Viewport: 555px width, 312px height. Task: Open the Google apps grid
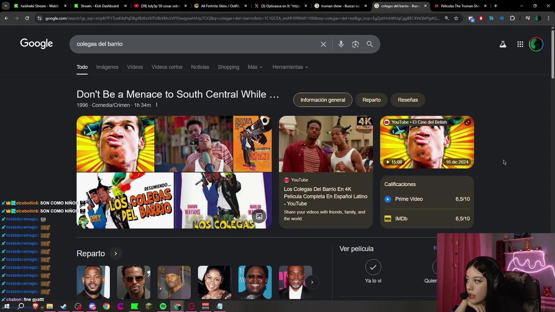click(520, 44)
